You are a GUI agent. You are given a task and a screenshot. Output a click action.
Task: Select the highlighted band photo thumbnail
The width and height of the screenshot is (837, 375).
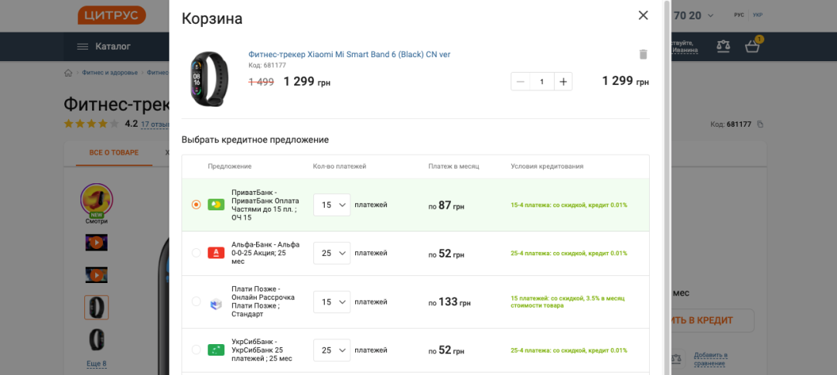click(x=97, y=308)
